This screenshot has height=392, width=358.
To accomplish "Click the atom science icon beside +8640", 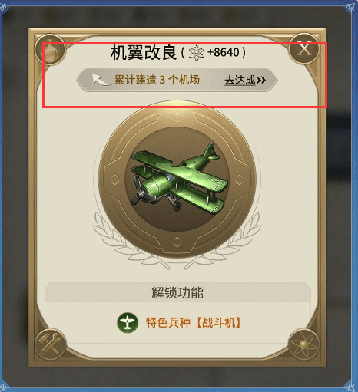I will pos(196,53).
